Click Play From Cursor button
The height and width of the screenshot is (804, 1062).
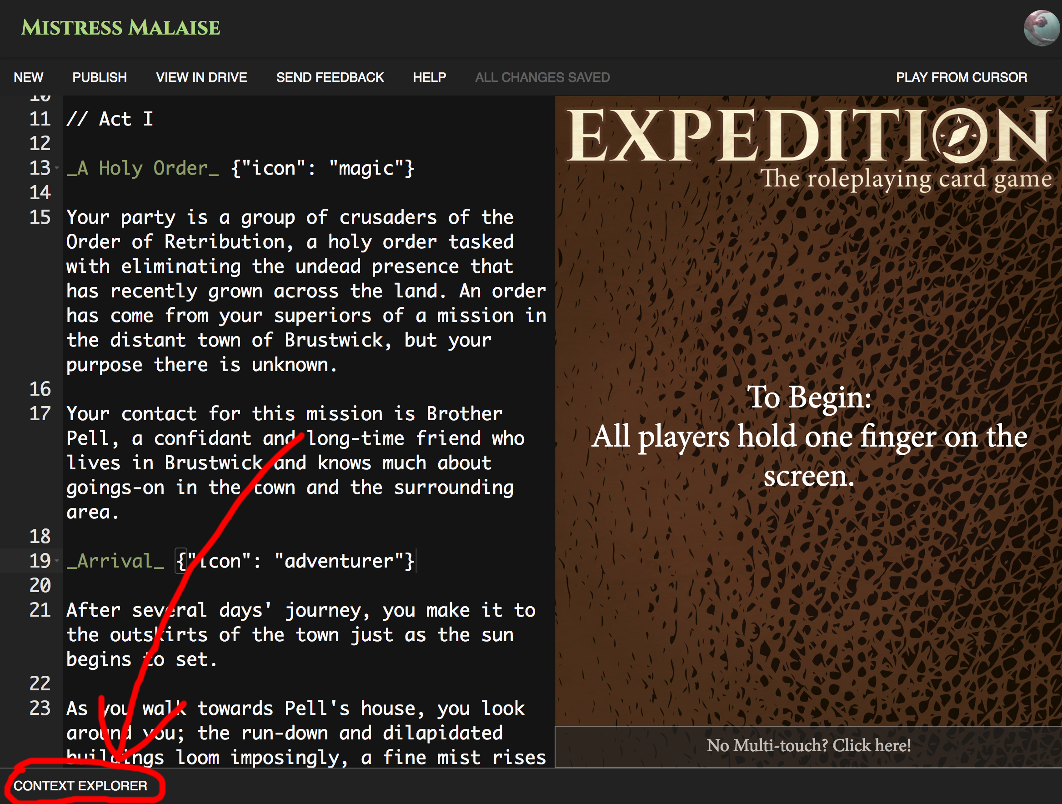pos(961,77)
